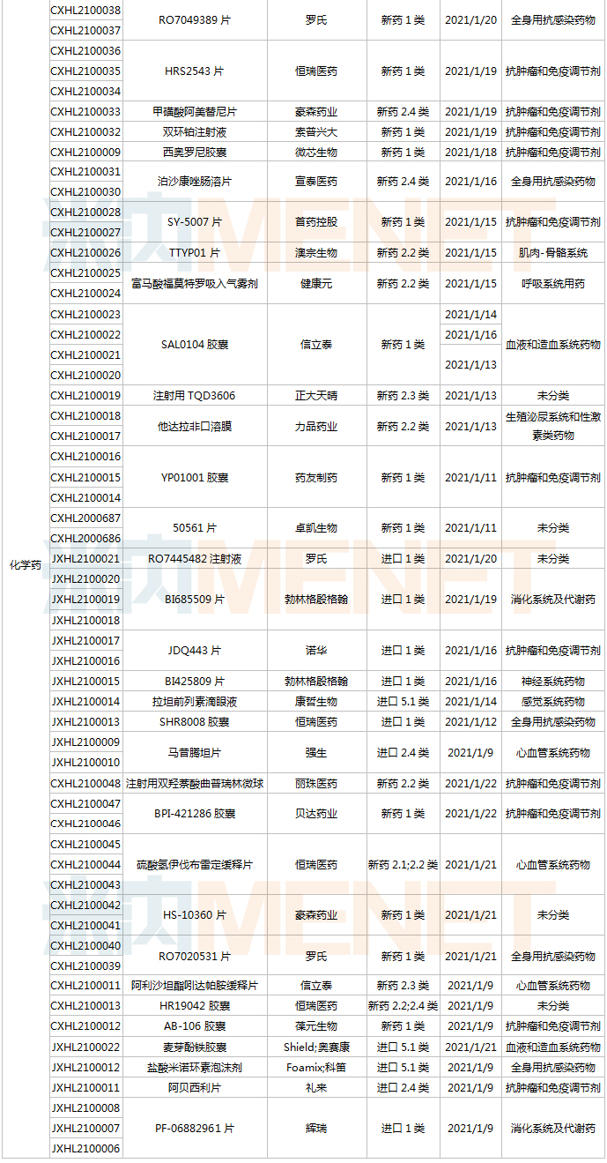Select drug name AB-106 胶囊
Screen dimensions: 607x1163
click(x=194, y=1026)
